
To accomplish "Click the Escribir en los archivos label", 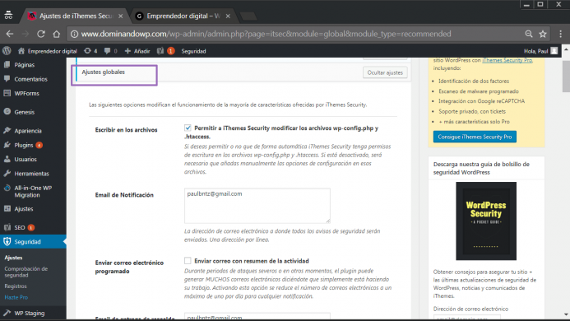I will (126, 130).
